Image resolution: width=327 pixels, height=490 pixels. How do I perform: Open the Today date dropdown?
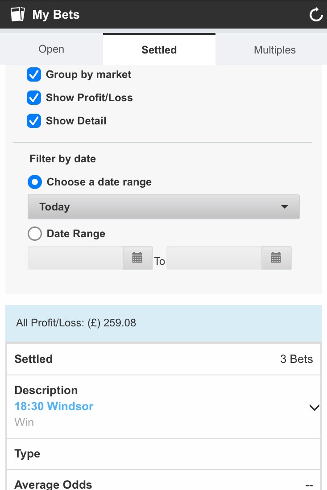pyautogui.click(x=163, y=207)
